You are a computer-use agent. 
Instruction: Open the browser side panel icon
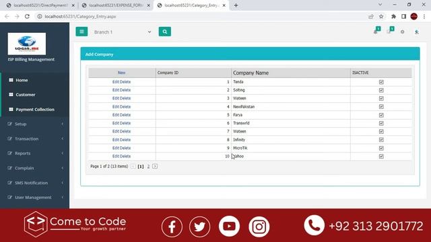click(403, 16)
